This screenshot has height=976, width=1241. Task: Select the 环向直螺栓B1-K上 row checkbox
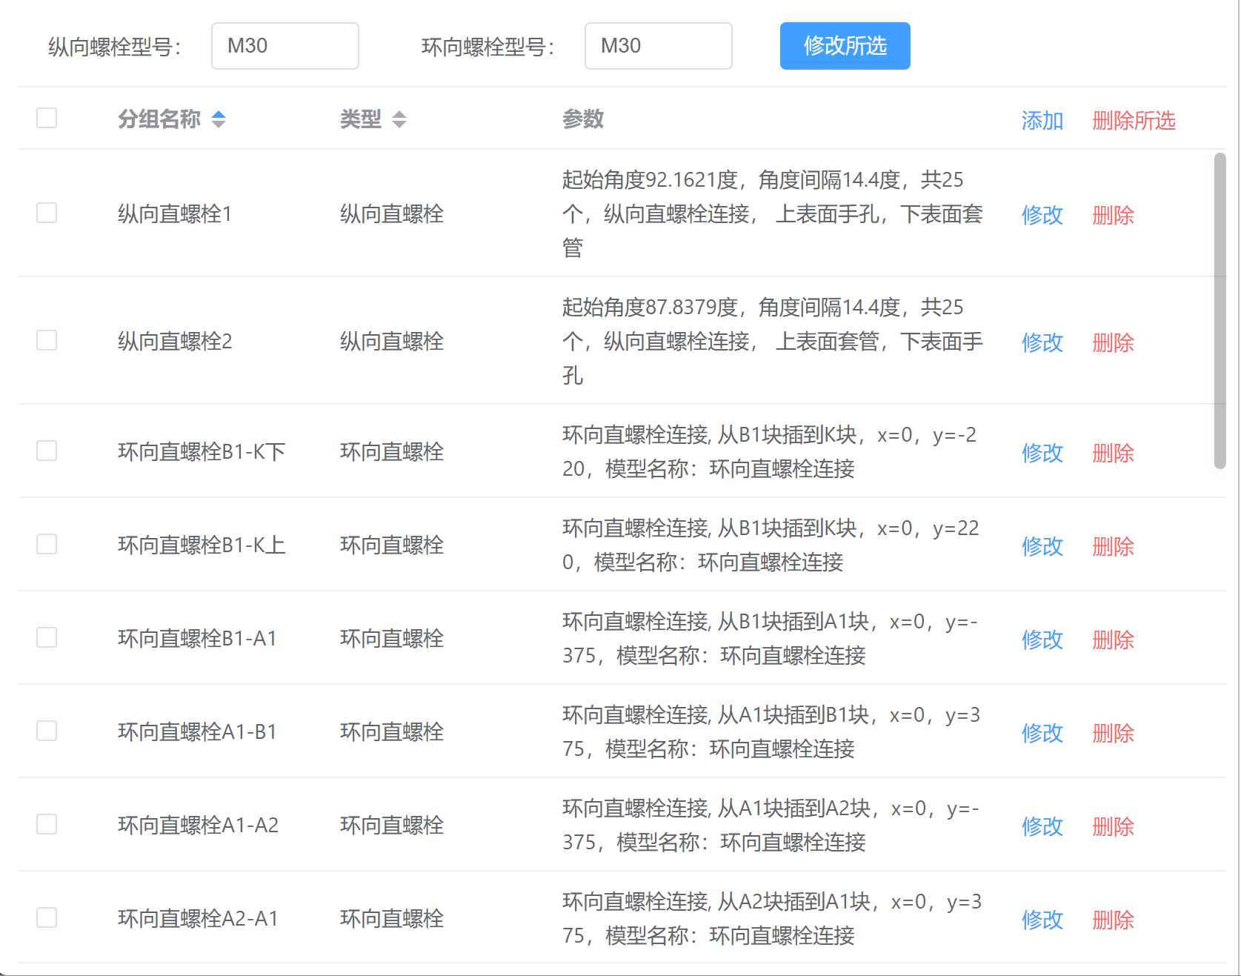point(47,544)
